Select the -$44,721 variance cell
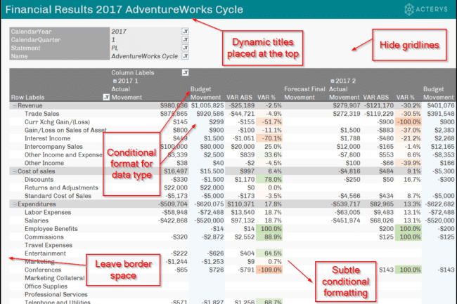This screenshot has height=304, width=457. (241, 114)
